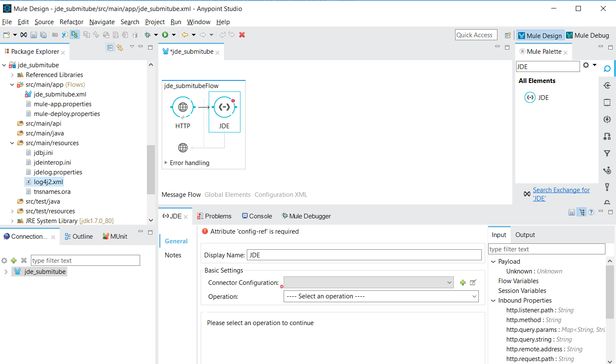616x364 pixels.
Task: Click Collapse All in Package Explorer
Action: (110, 47)
